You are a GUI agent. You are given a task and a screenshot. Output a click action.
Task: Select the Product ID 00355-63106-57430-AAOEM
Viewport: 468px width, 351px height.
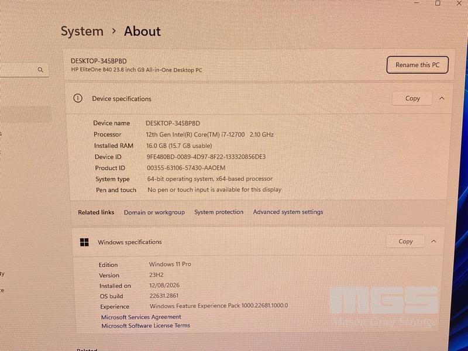pyautogui.click(x=186, y=168)
